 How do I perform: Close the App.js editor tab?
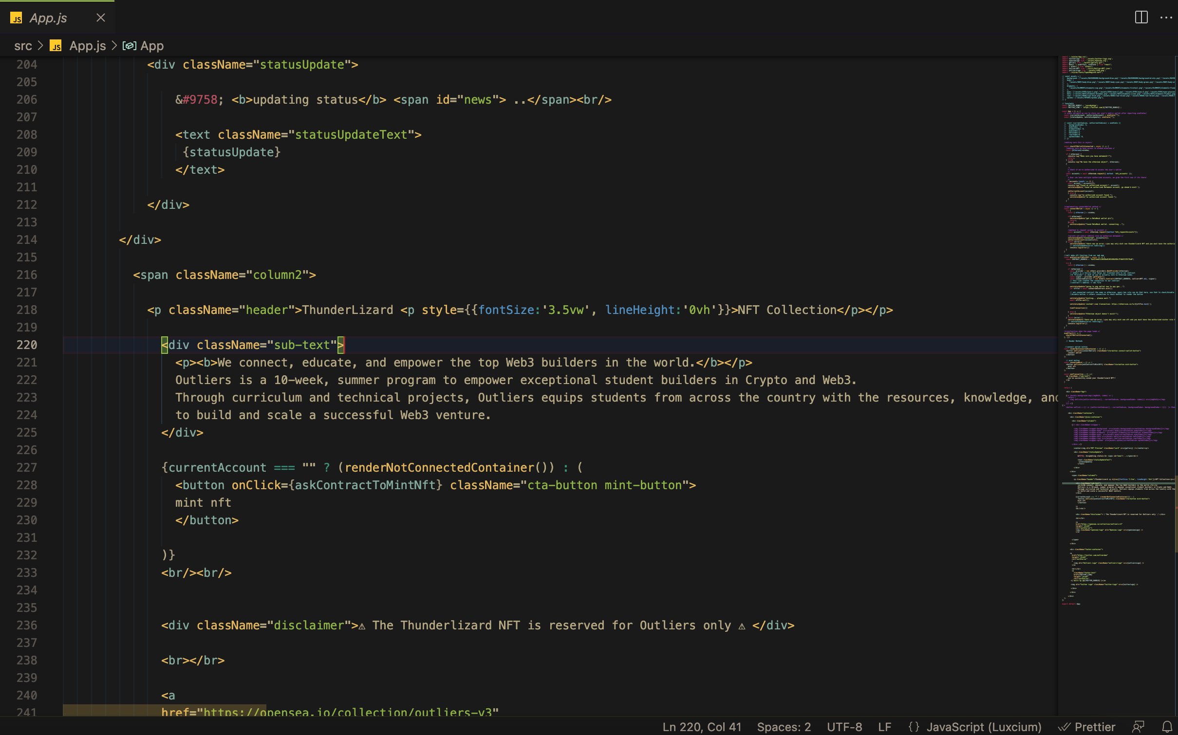click(101, 18)
